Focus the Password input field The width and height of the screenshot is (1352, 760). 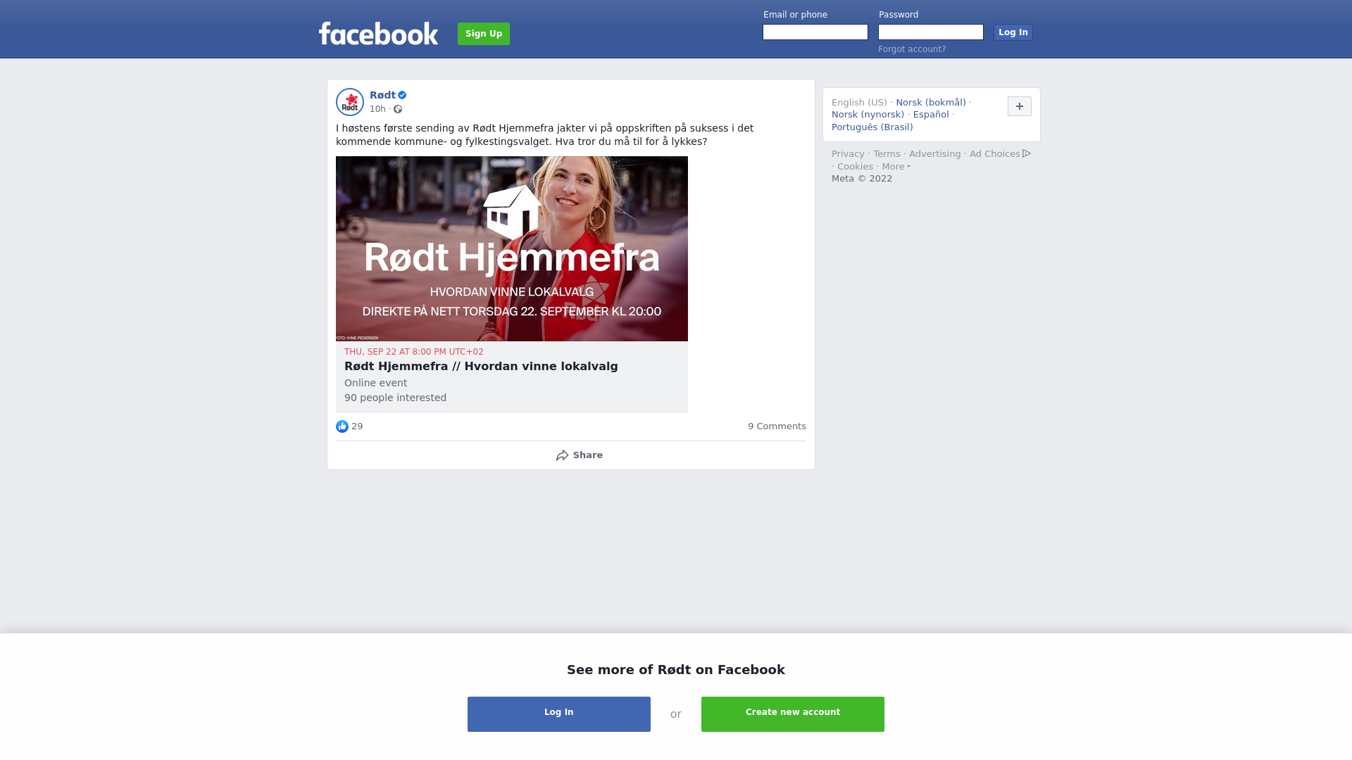pos(931,32)
